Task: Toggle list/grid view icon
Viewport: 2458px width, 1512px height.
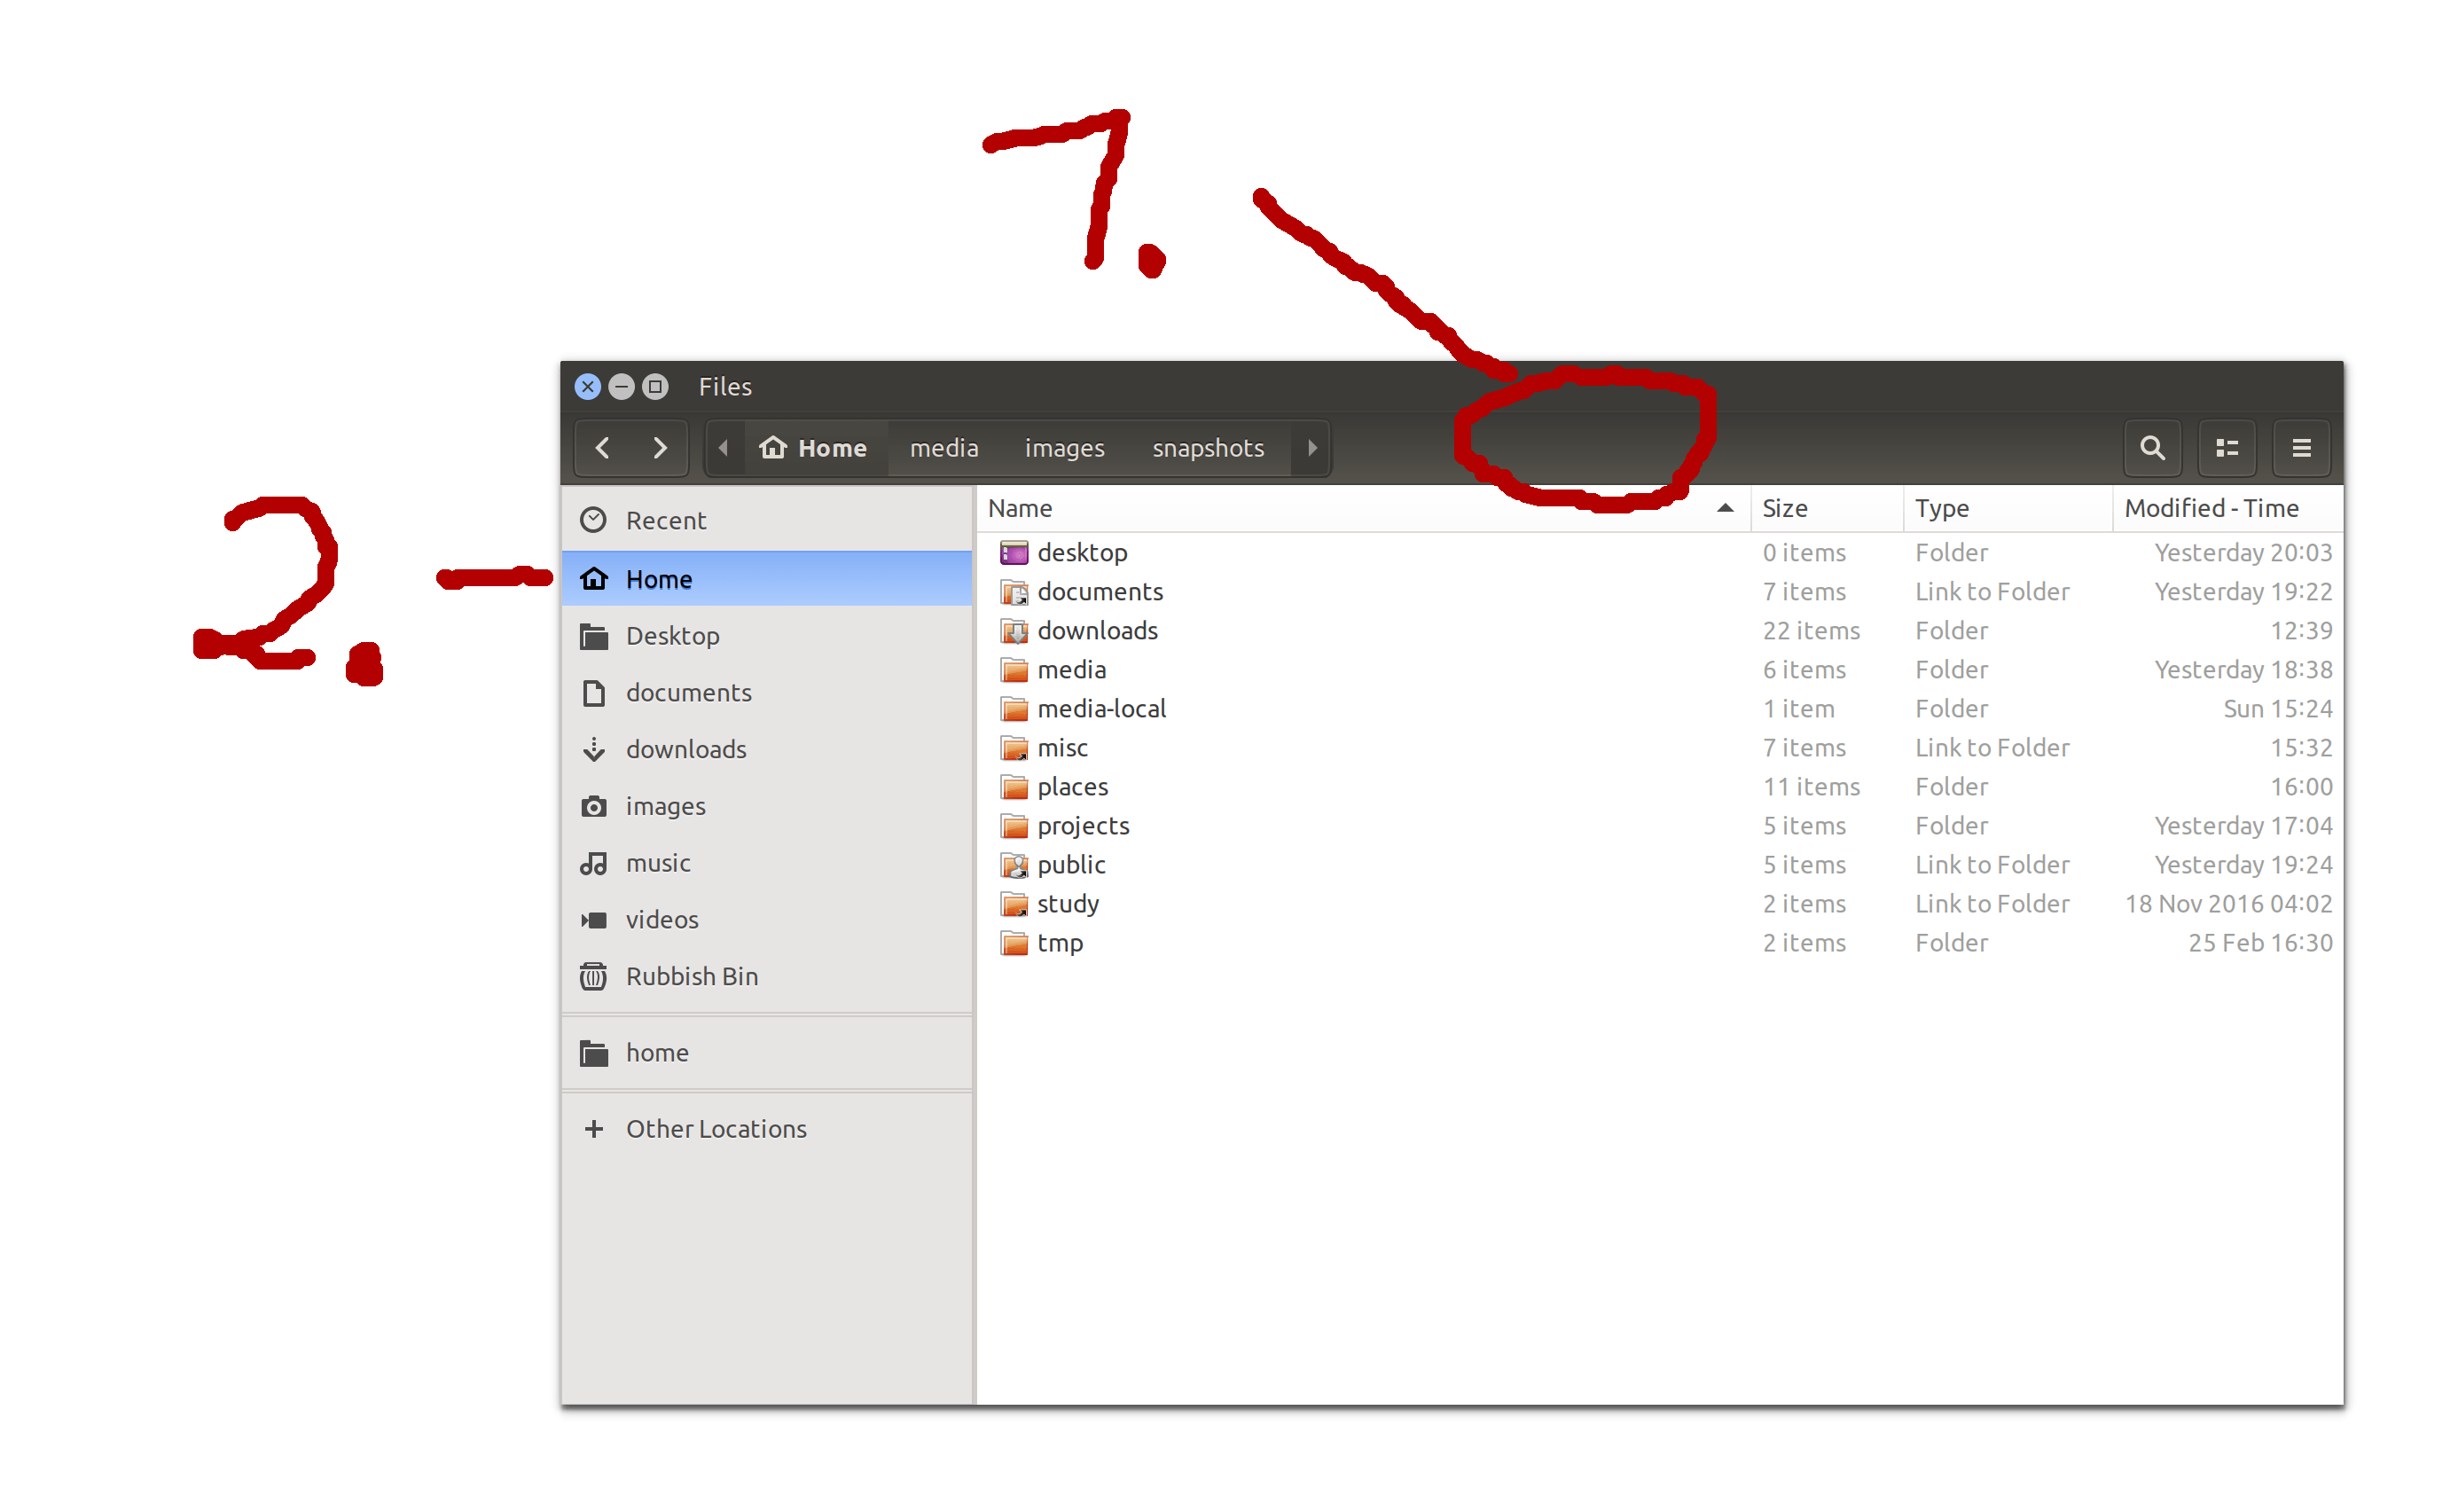Action: tap(2226, 448)
